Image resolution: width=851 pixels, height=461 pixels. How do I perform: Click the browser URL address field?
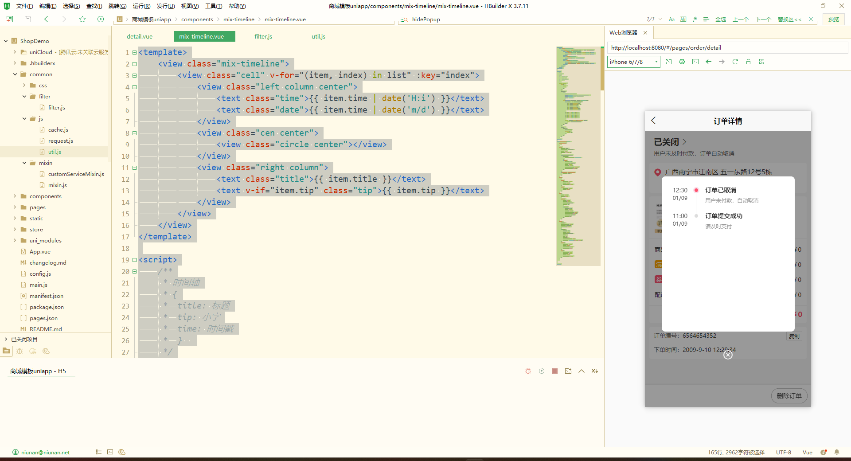pos(727,47)
